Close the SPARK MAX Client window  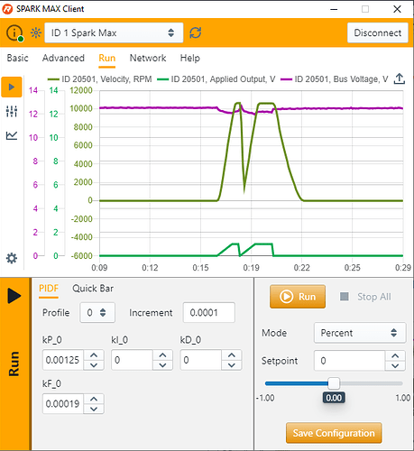pos(397,9)
